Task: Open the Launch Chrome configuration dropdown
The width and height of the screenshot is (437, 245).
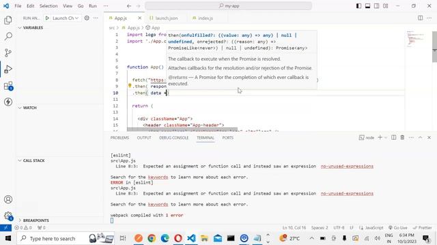Action: pos(66,18)
